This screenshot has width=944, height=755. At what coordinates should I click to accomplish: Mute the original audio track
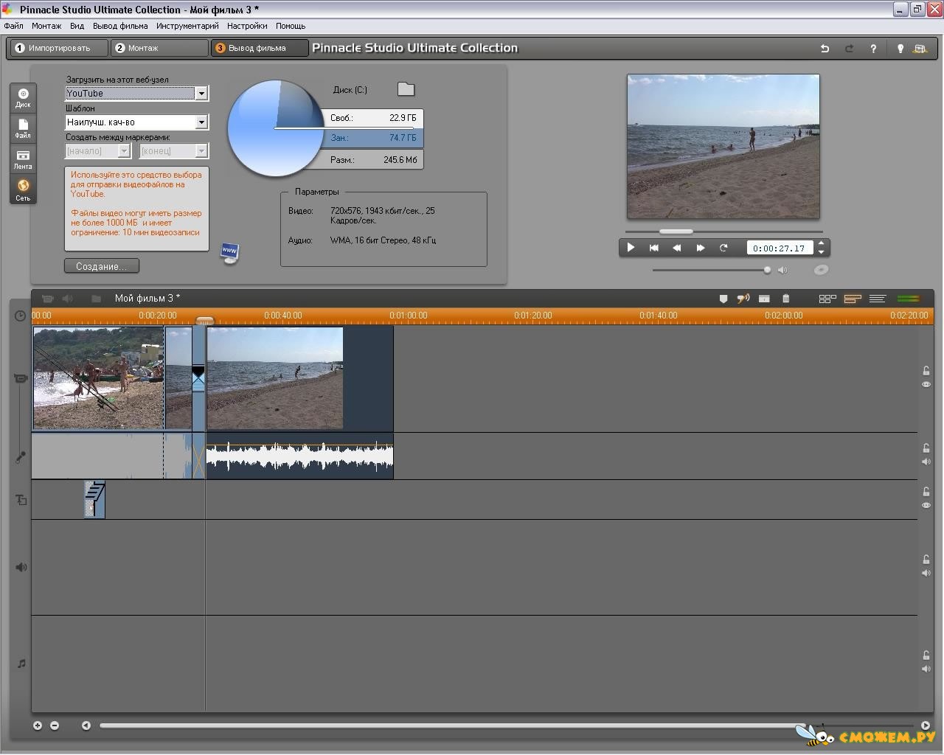(x=926, y=462)
